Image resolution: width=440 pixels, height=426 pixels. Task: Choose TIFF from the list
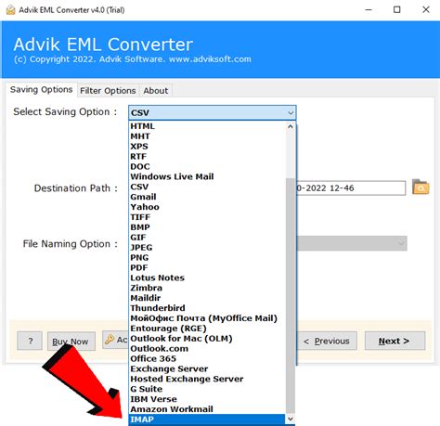(x=207, y=217)
